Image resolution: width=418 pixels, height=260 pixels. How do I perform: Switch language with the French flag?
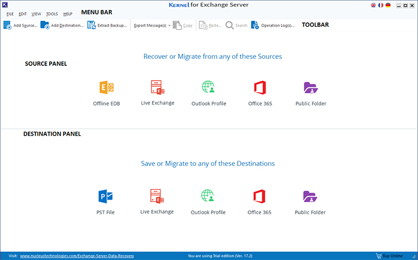click(381, 5)
